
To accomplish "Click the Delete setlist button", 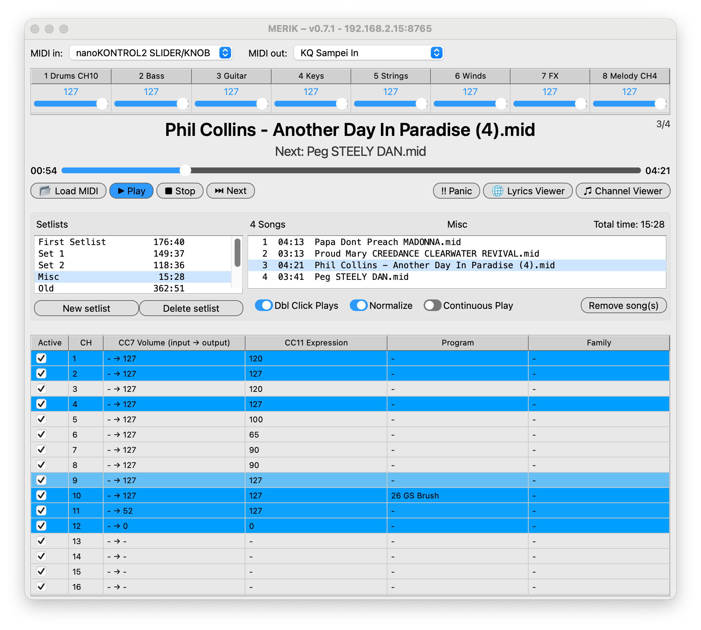I will [191, 308].
